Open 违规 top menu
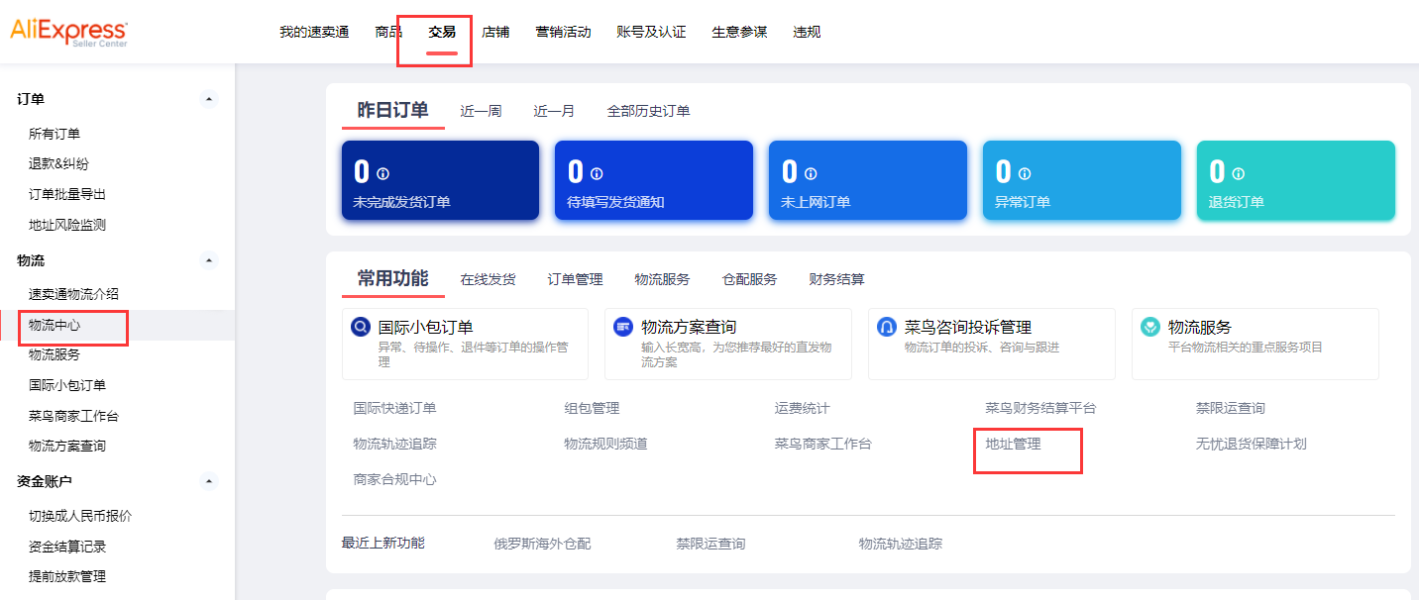The height and width of the screenshot is (600, 1419). (x=807, y=32)
